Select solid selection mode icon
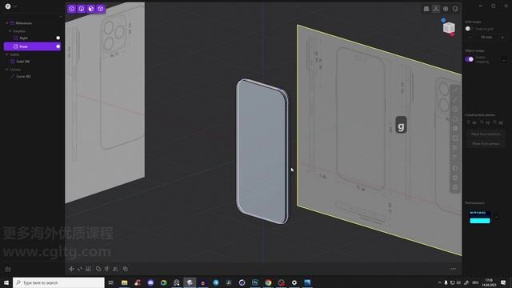Viewport: 512px width, 288px height. tap(101, 9)
